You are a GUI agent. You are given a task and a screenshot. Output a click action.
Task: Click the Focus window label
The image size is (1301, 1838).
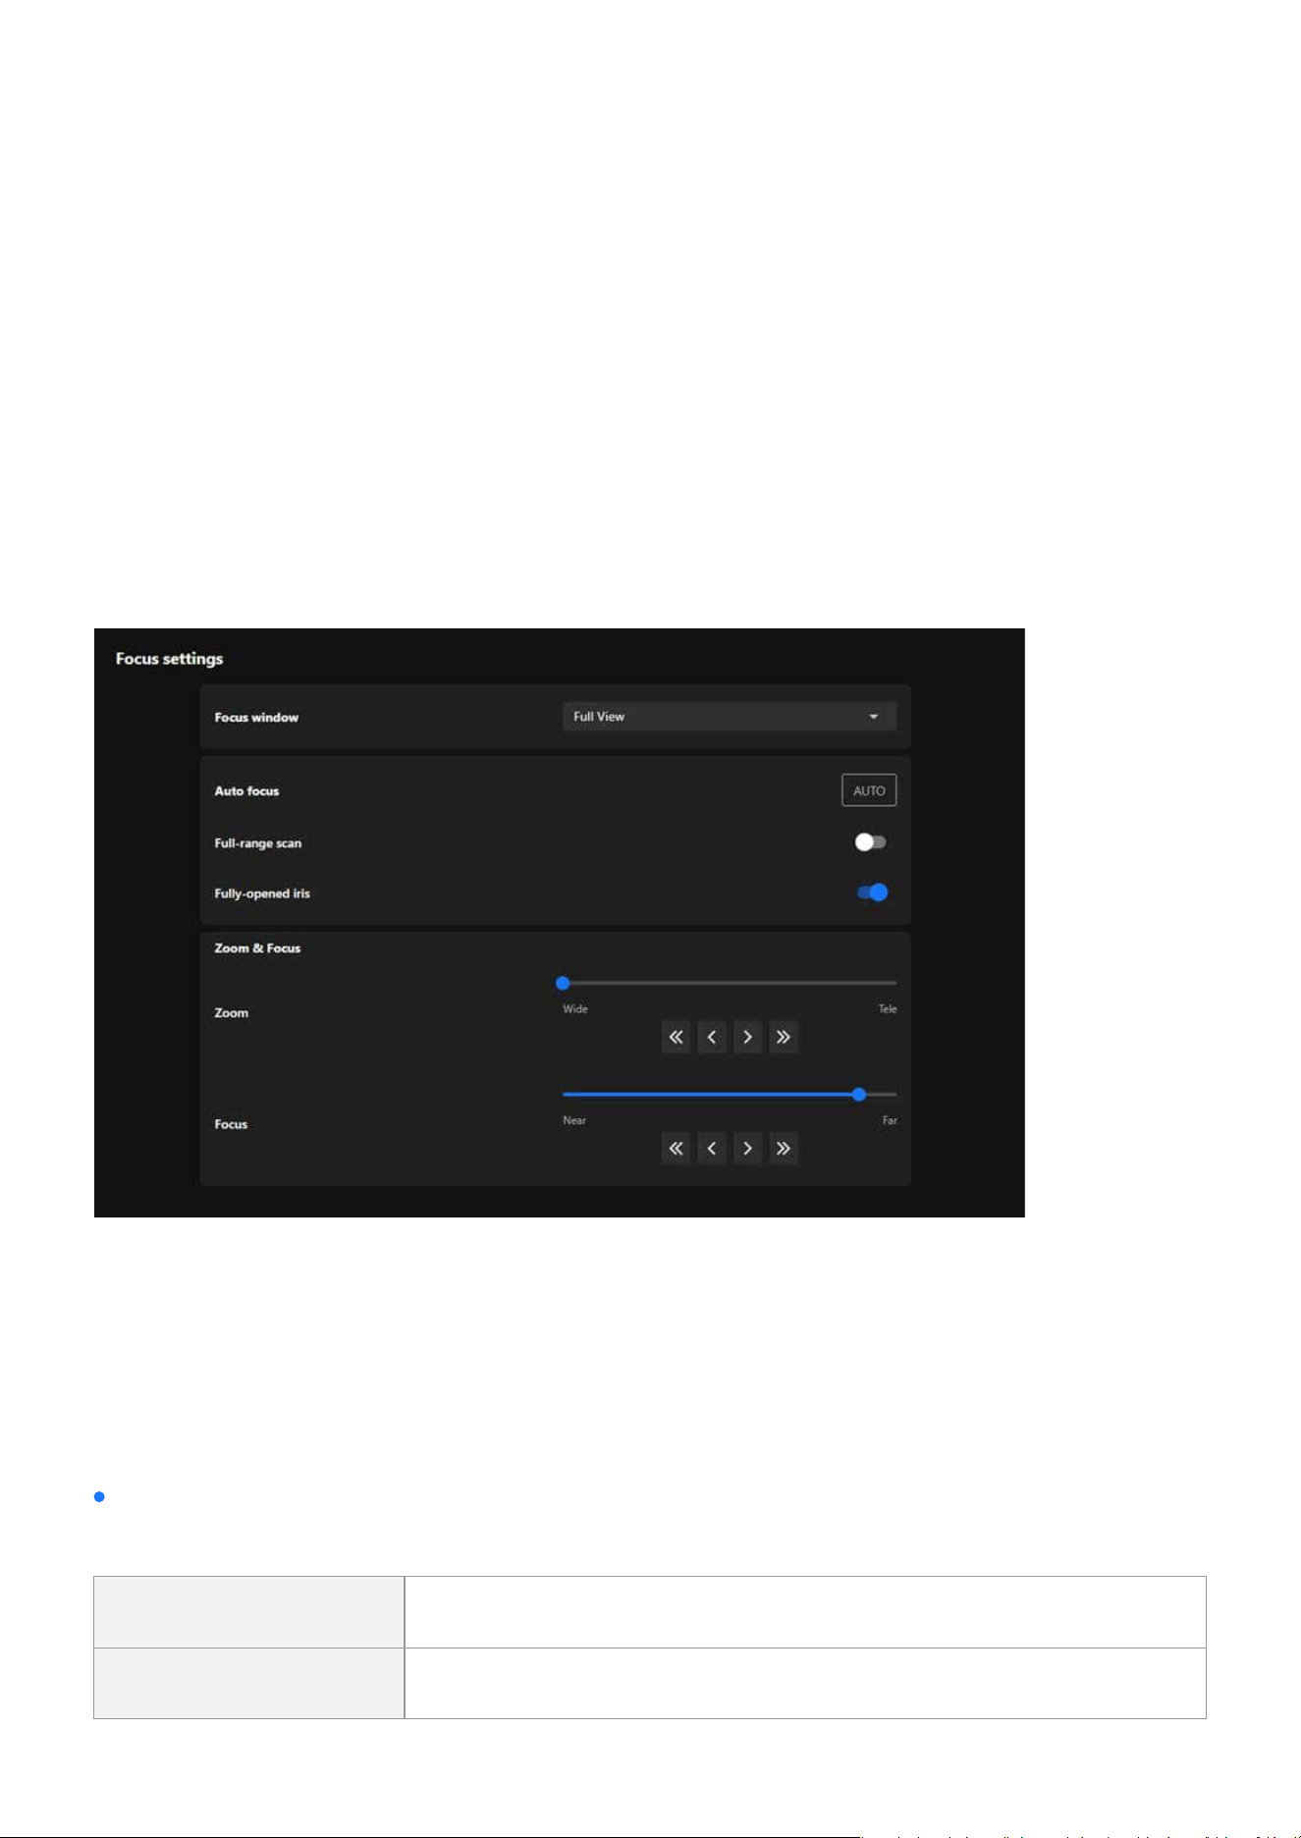tap(256, 718)
